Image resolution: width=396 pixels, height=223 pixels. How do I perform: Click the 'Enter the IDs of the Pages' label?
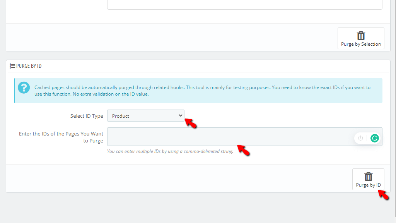click(61, 137)
